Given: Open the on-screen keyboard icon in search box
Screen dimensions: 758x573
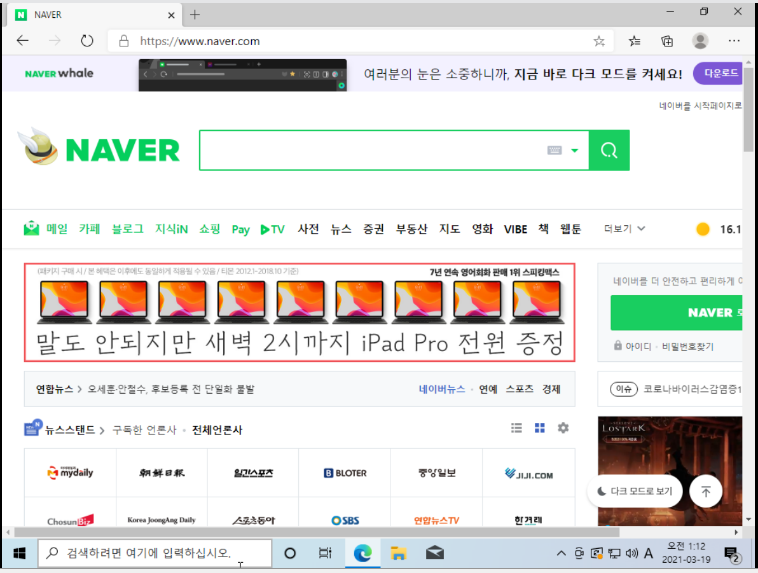Looking at the screenshot, I should point(555,150).
